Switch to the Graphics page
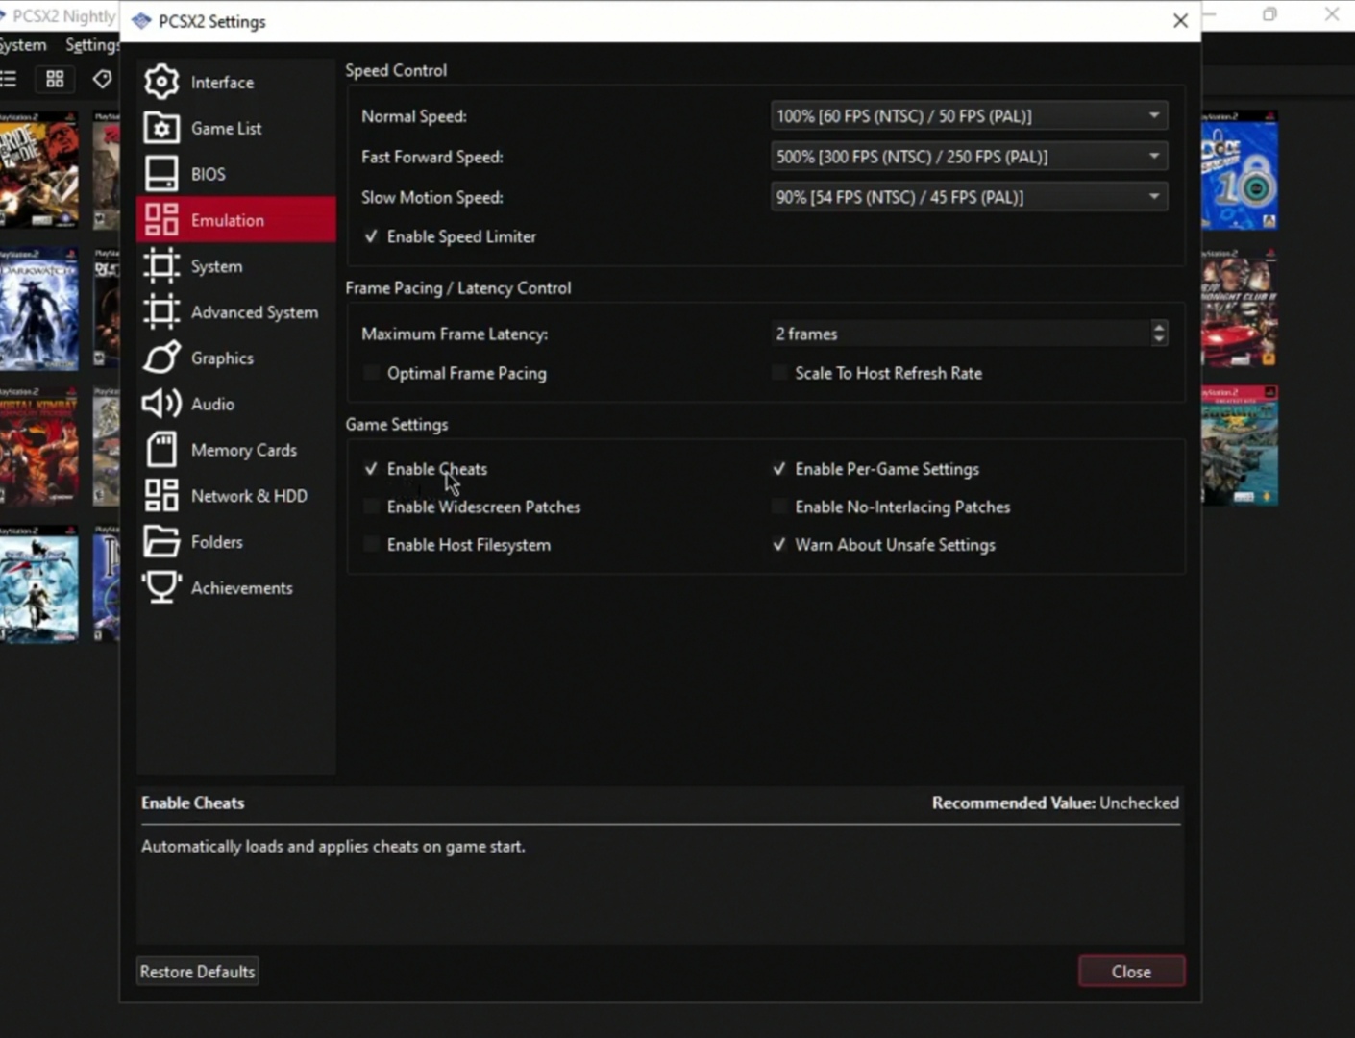Viewport: 1355px width, 1038px height. click(x=236, y=358)
